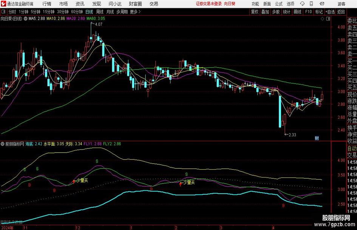Click the 通达信 red logo icon
This screenshot has width=357, height=230.
point(3,4)
